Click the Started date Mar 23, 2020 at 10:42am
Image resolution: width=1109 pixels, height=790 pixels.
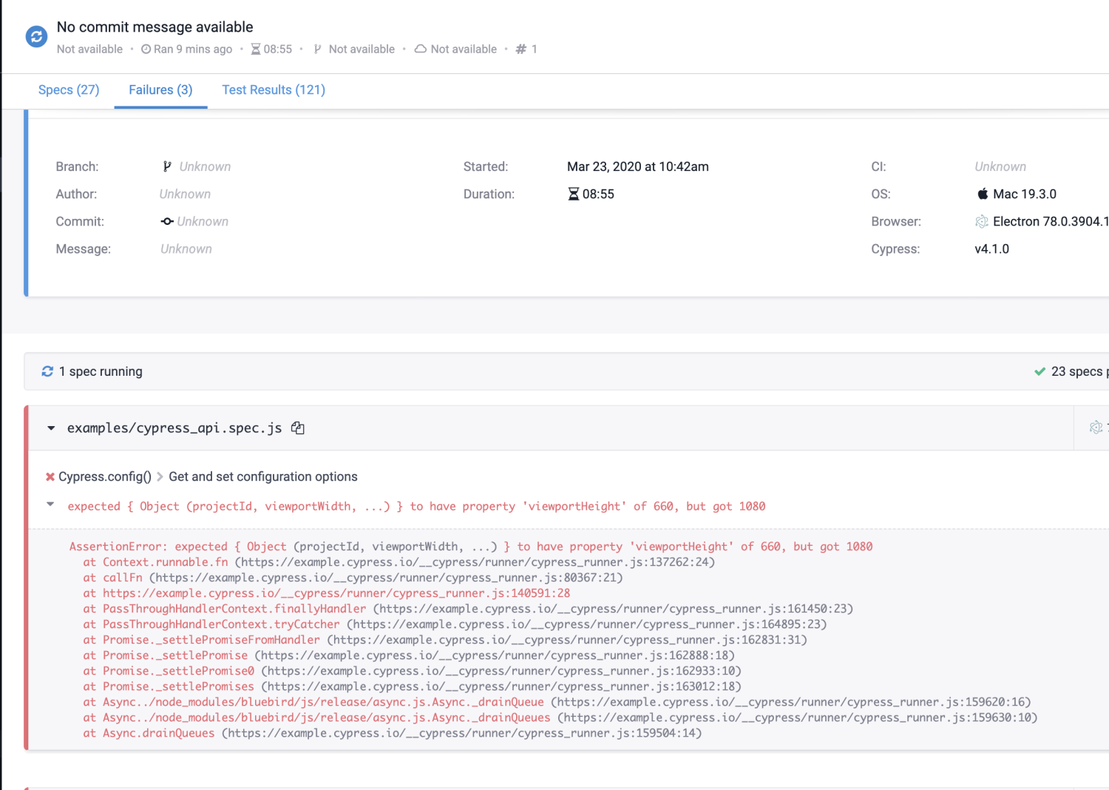click(638, 167)
